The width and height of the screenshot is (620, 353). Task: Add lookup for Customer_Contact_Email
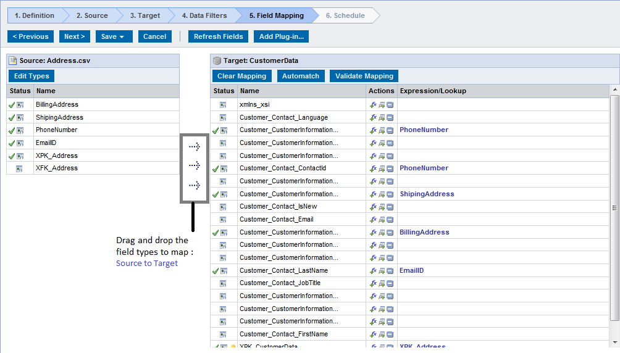(x=382, y=220)
